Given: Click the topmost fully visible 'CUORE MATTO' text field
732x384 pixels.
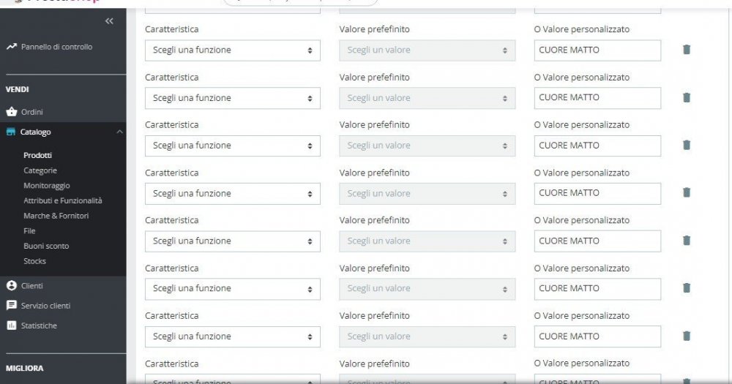Looking at the screenshot, I should point(597,50).
